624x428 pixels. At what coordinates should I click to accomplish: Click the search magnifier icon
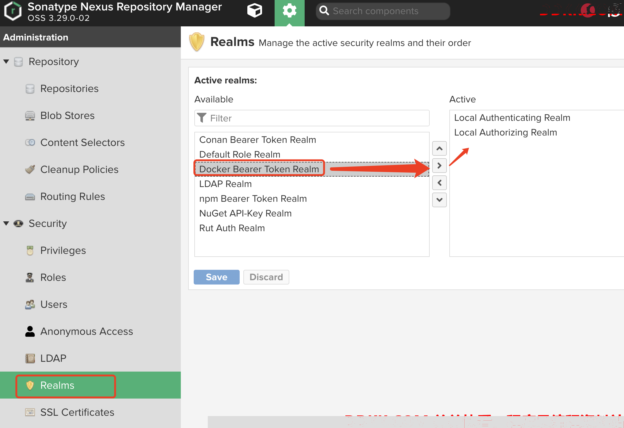point(324,11)
